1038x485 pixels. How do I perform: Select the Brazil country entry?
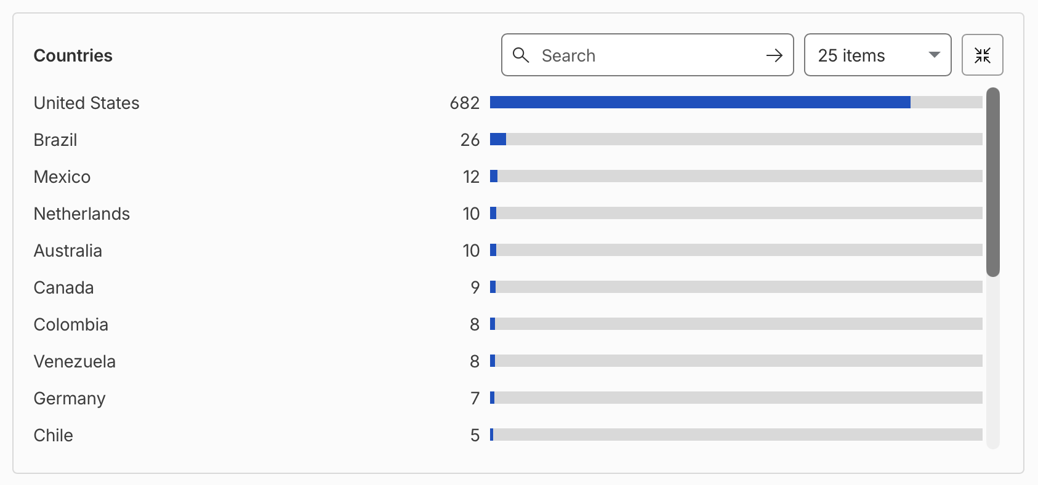click(x=55, y=140)
